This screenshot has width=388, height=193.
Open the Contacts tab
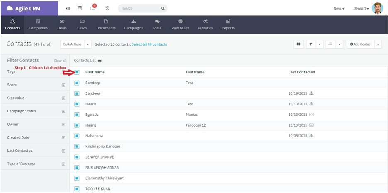tap(12, 25)
